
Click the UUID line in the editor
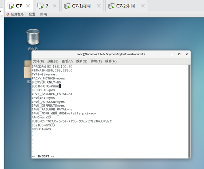point(72,121)
